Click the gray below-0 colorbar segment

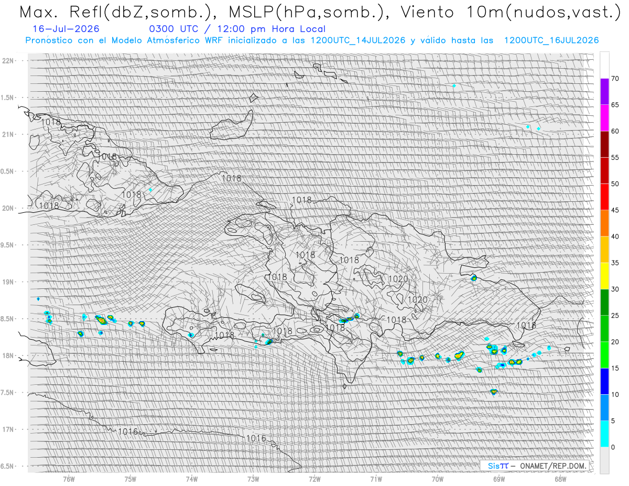point(604,460)
